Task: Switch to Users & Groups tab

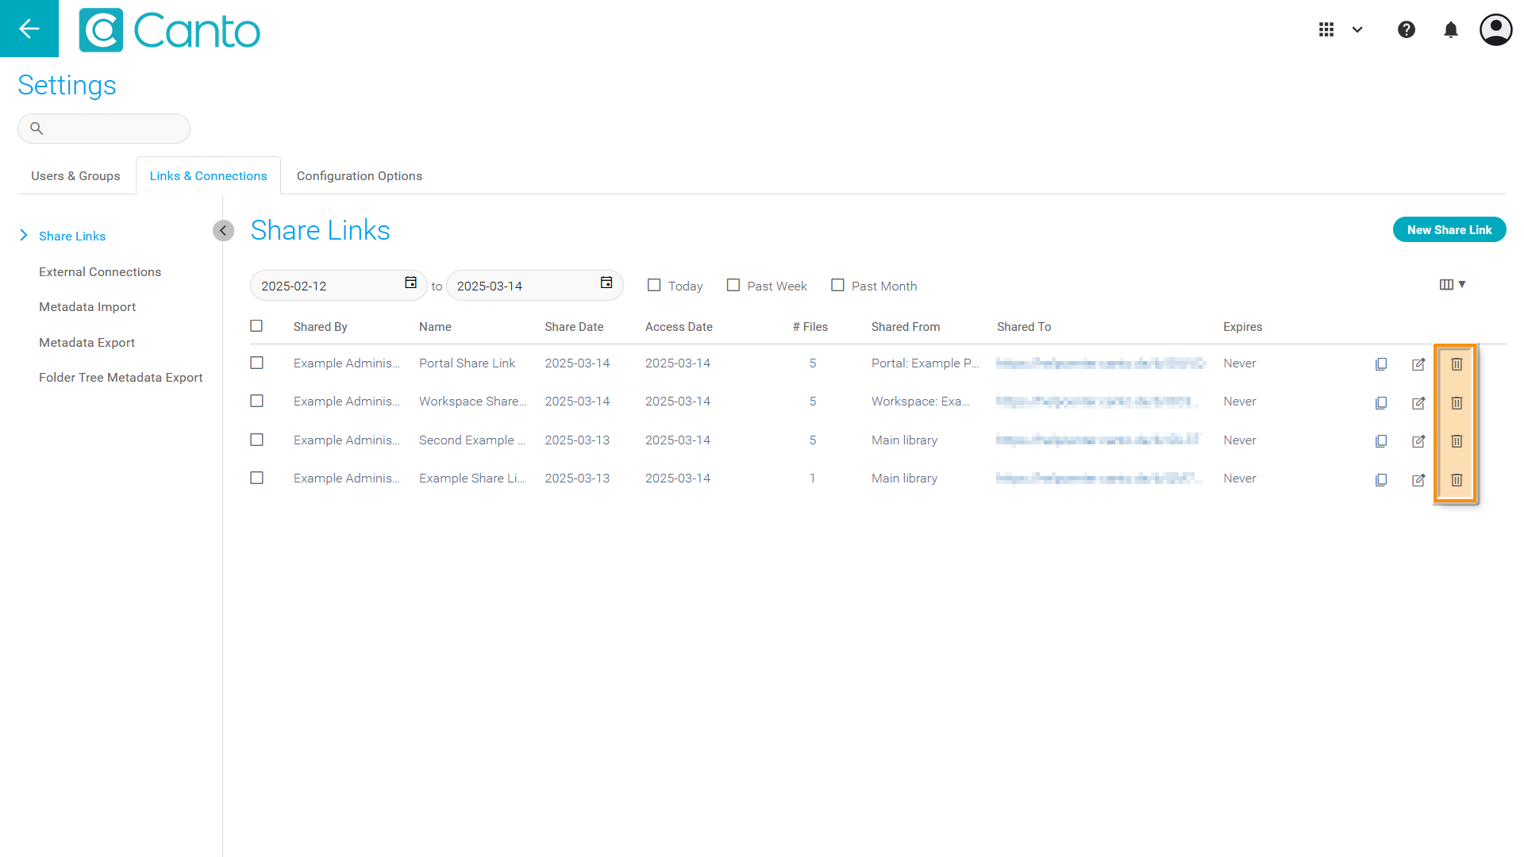Action: point(75,176)
